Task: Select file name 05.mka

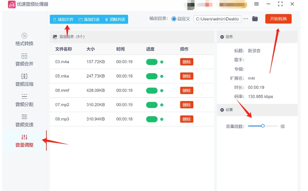Action: click(62, 76)
